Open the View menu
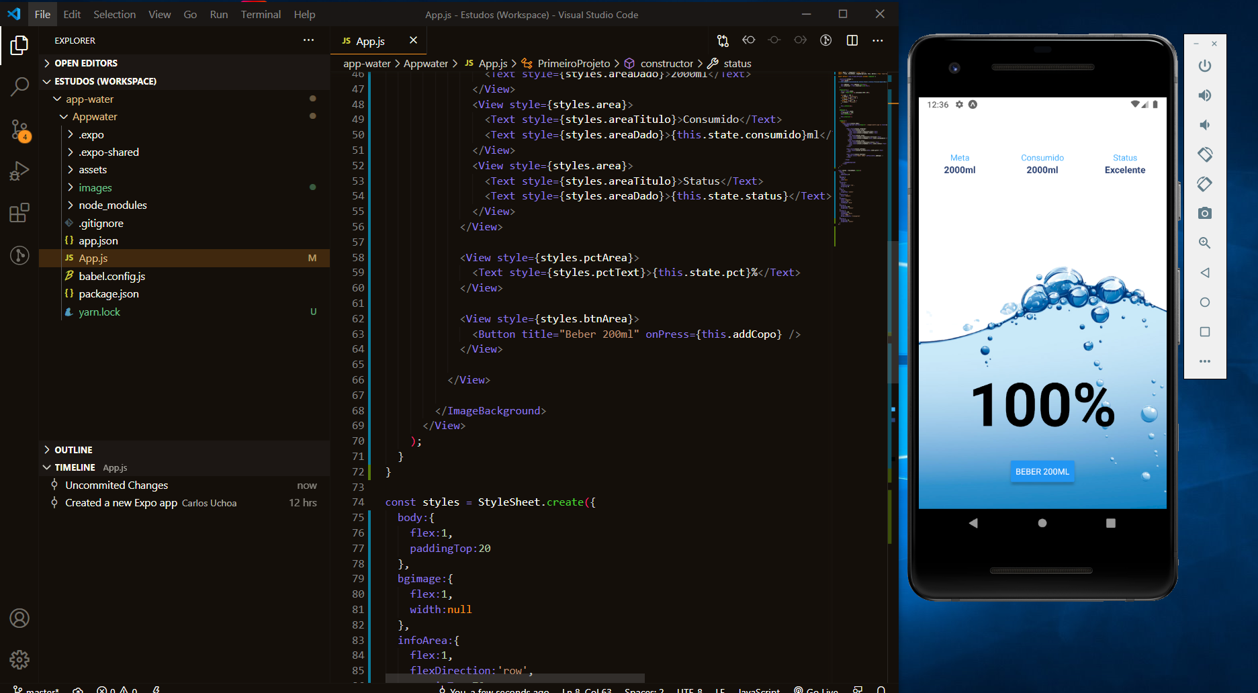The image size is (1258, 693). pos(159,14)
